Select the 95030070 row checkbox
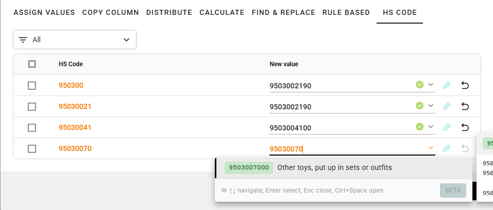Screen dimensions: 493x210 (32, 148)
